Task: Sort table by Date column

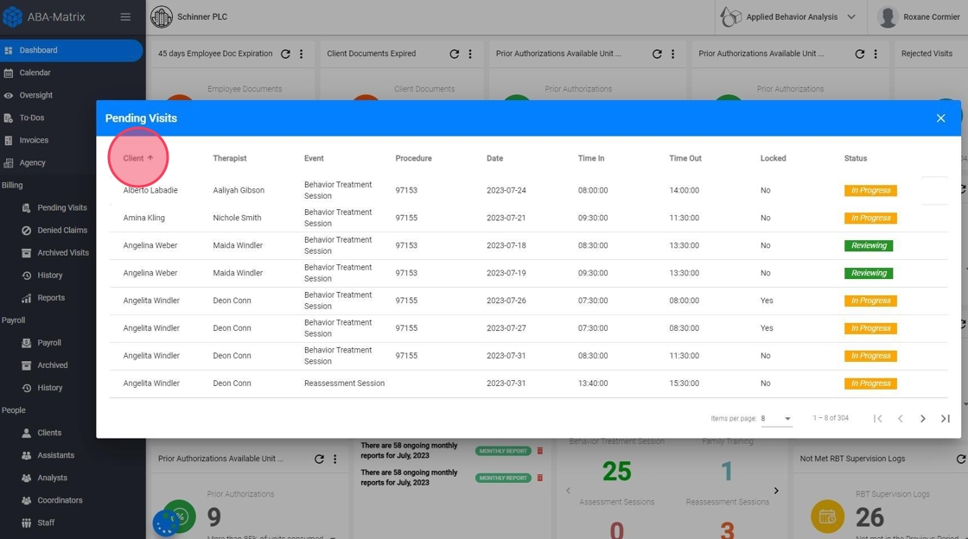Action: [x=494, y=158]
